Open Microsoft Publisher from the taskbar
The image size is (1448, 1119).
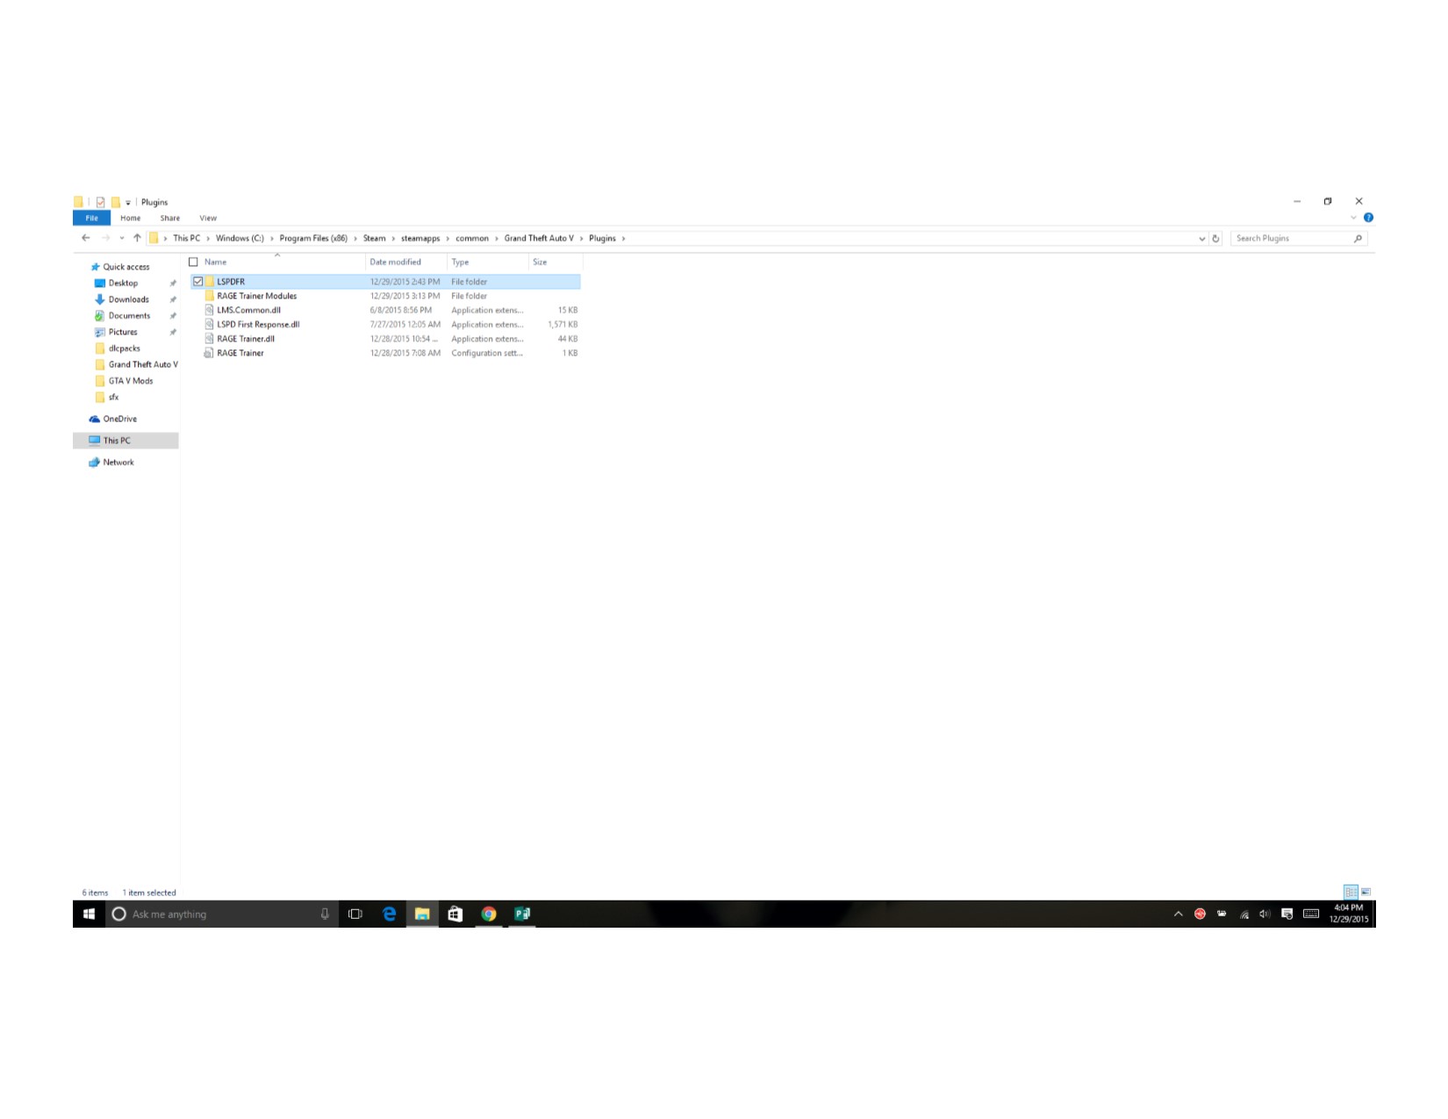522,914
